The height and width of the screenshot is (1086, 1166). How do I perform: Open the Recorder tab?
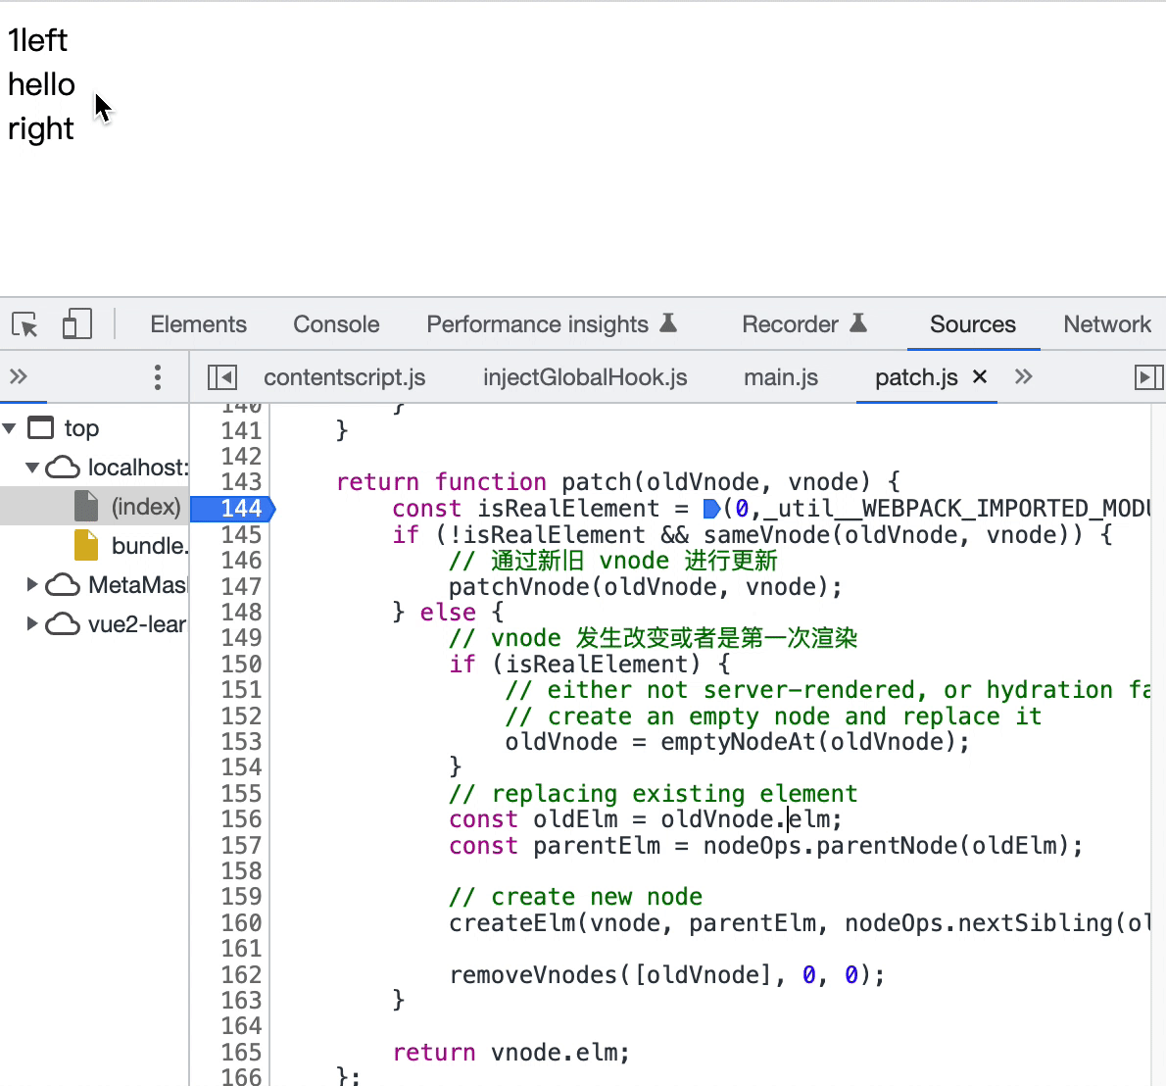(790, 324)
